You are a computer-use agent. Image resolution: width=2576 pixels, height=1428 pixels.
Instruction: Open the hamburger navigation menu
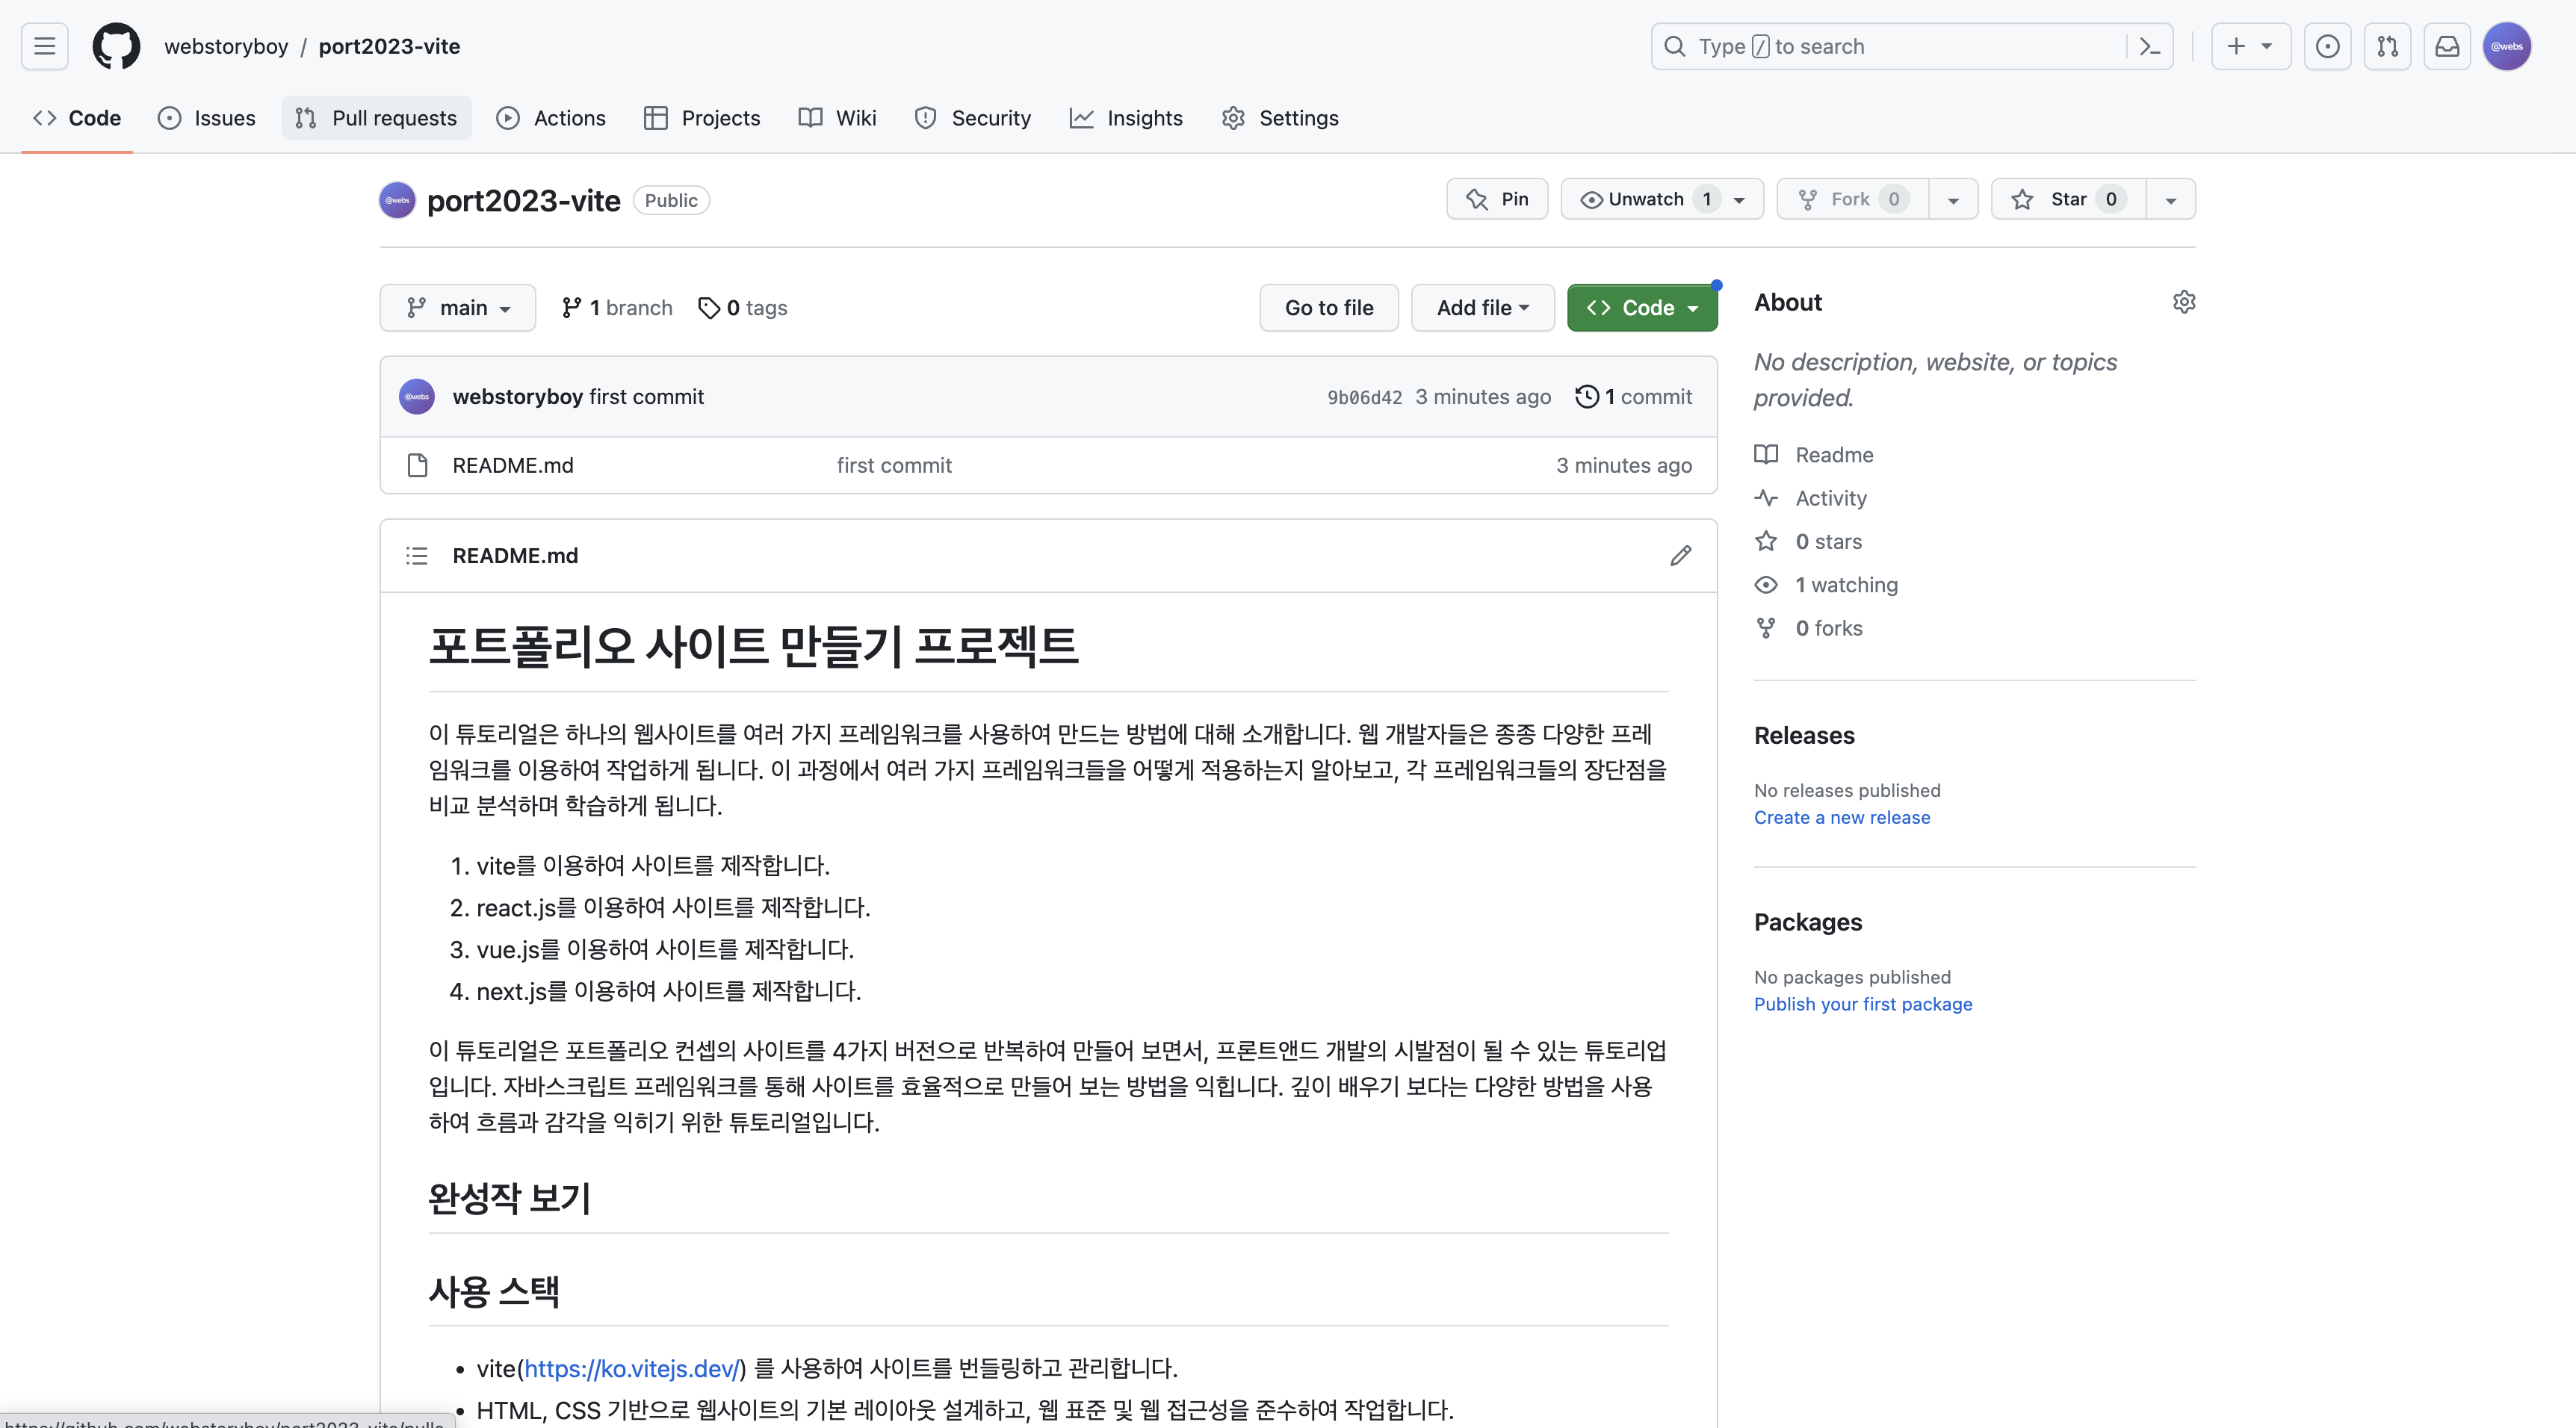44,46
